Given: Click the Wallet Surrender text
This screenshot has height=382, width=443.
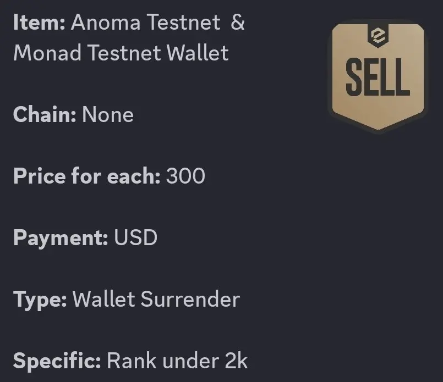Looking at the screenshot, I should click(156, 299).
